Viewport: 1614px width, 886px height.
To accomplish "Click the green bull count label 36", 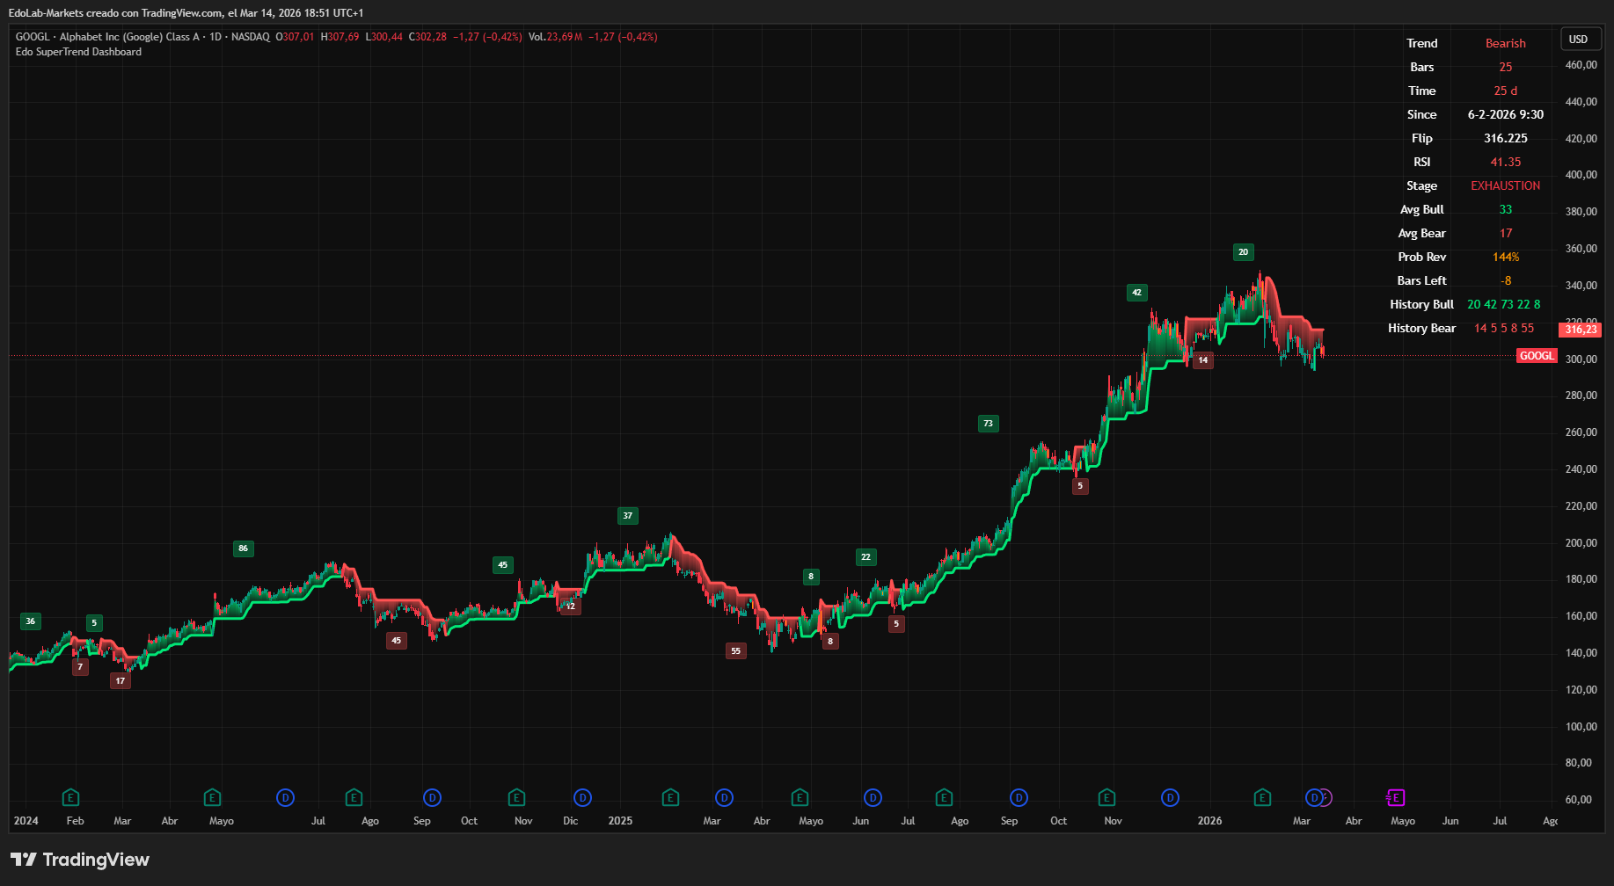I will pyautogui.click(x=31, y=621).
